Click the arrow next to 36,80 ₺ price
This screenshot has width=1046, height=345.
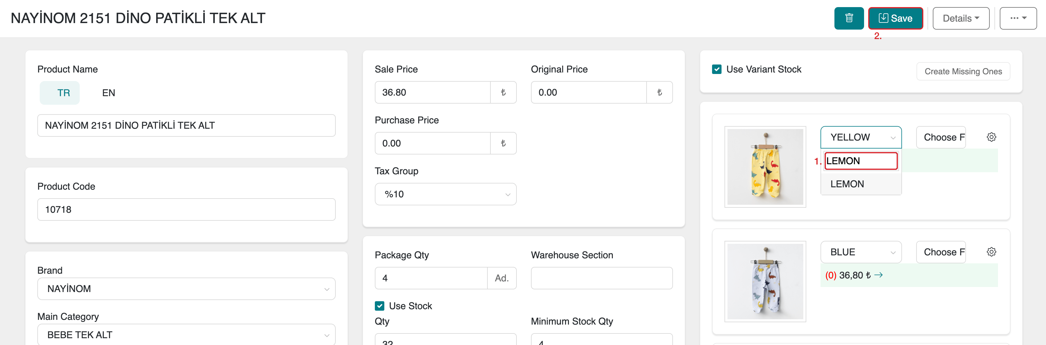[x=878, y=275]
